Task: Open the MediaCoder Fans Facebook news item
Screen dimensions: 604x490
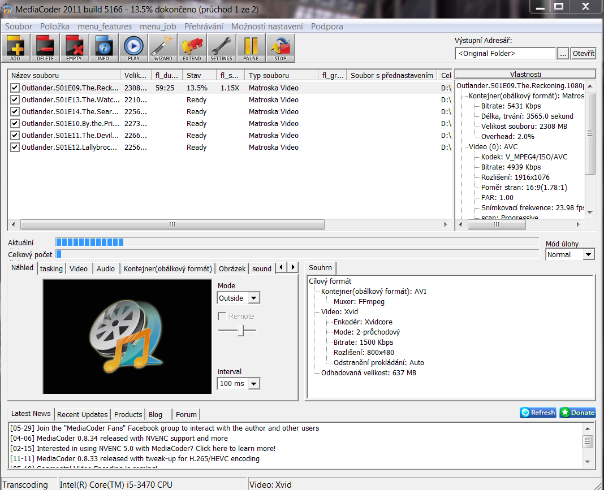Action: [165, 428]
